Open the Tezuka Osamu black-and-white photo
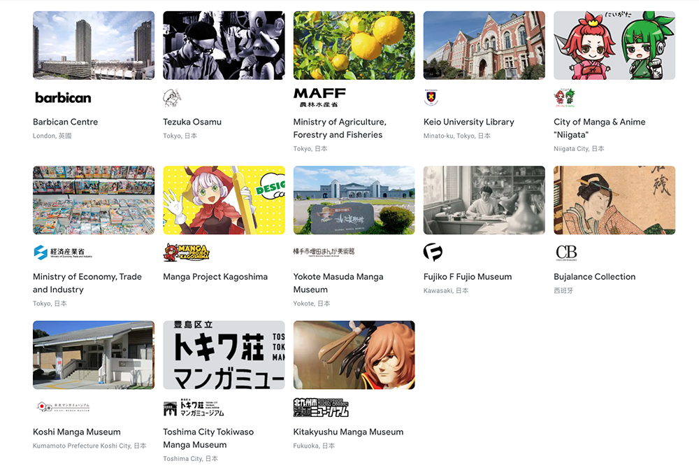The width and height of the screenshot is (699, 468). pyautogui.click(x=224, y=45)
